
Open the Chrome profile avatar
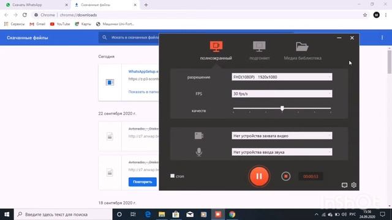[x=377, y=15]
